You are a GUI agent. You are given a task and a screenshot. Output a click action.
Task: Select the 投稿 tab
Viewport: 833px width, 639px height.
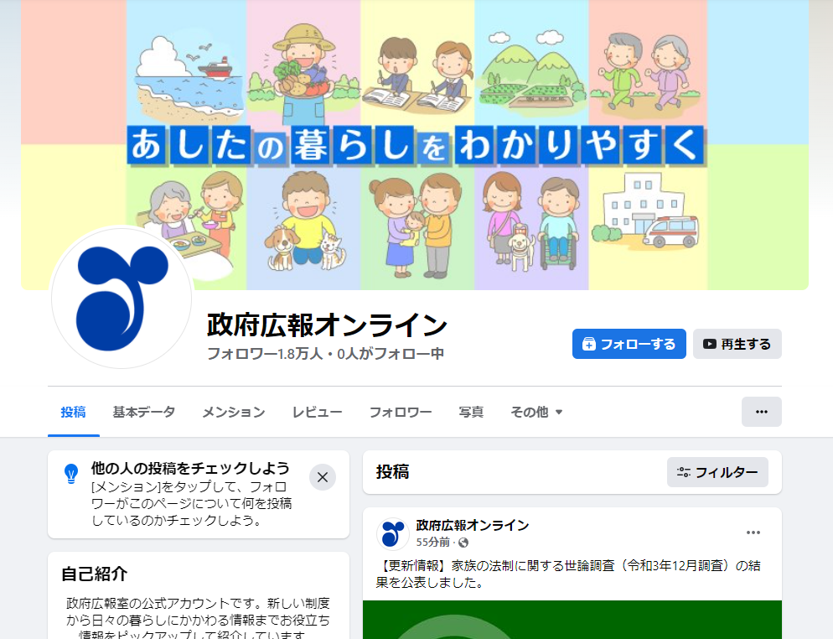coord(73,412)
